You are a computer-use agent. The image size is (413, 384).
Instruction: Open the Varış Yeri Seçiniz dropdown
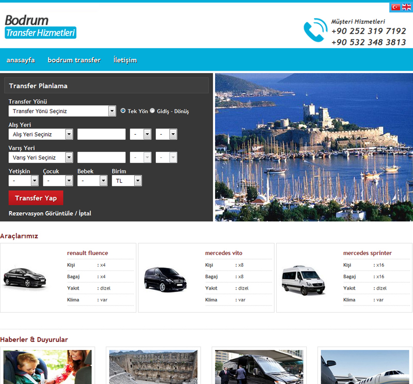coord(41,157)
